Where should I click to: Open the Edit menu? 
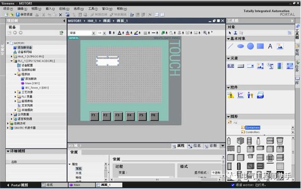click(22, 9)
